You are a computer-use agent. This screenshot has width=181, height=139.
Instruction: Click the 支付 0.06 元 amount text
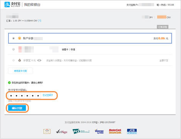click(161, 38)
